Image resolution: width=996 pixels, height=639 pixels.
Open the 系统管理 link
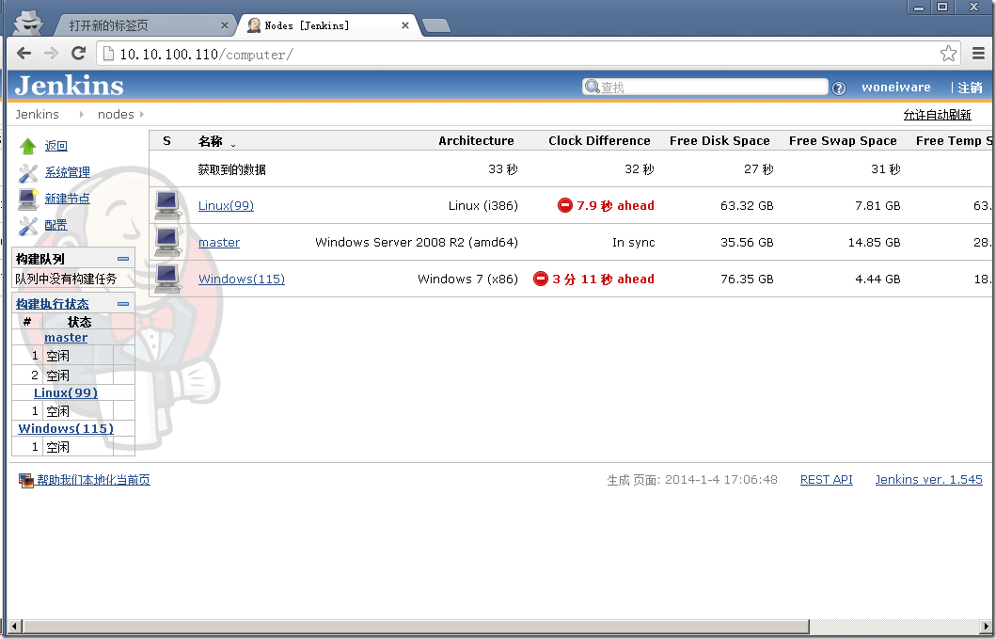point(68,172)
